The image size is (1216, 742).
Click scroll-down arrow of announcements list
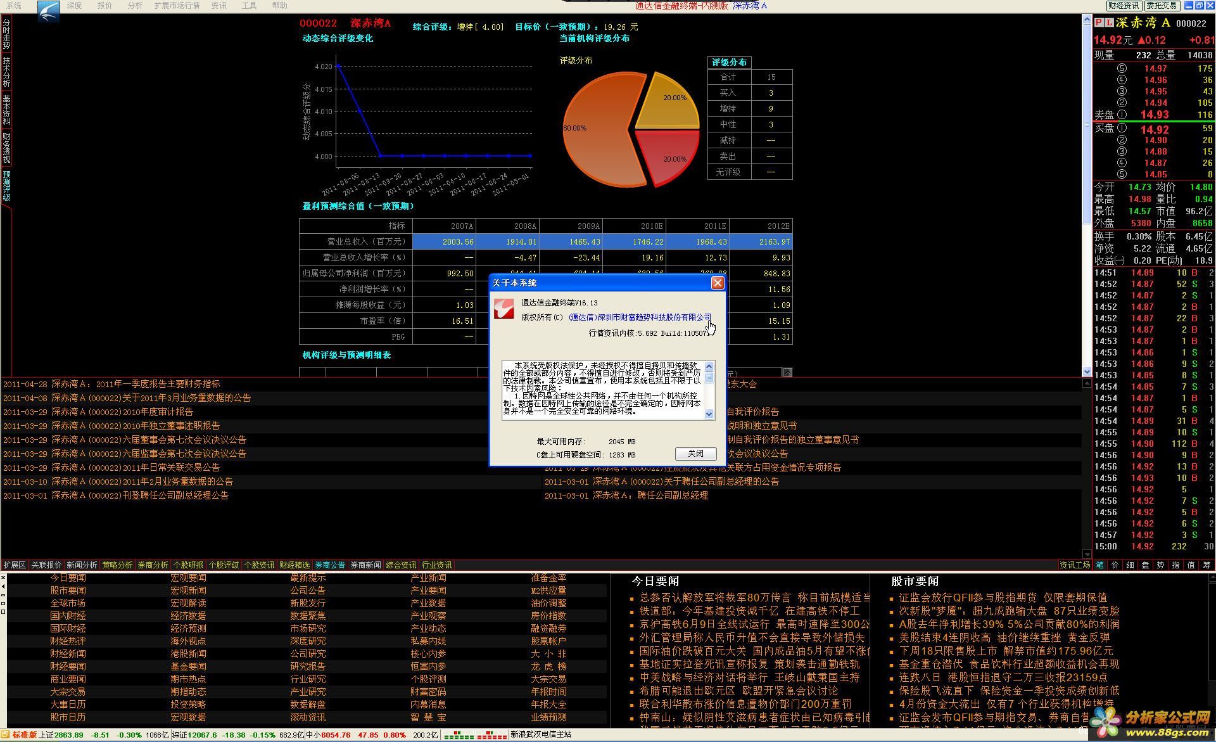pos(1087,554)
